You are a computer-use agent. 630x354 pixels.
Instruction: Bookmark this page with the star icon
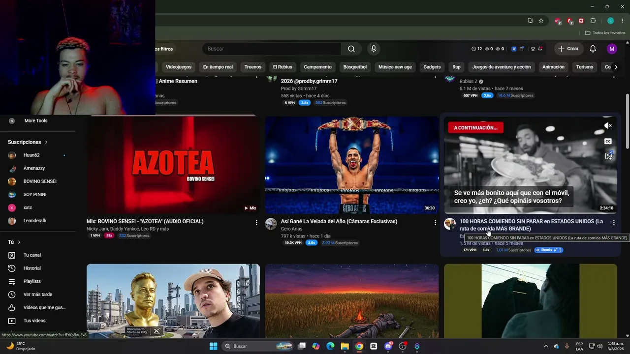point(541,21)
